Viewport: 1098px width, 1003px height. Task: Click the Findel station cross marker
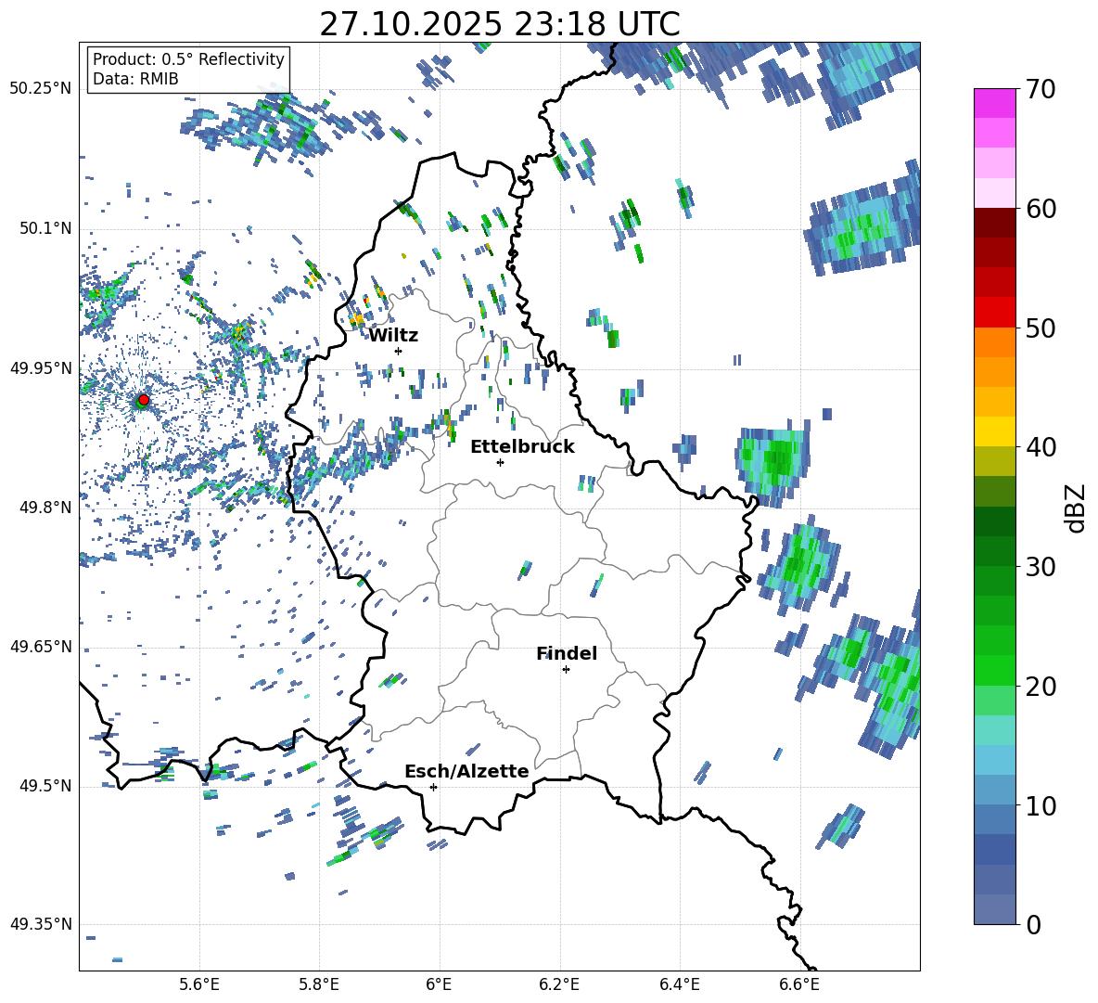point(566,670)
